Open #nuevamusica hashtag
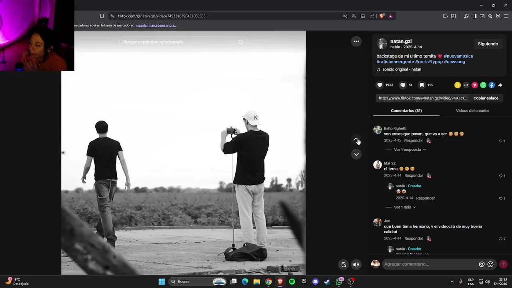The height and width of the screenshot is (288, 512). click(x=458, y=56)
